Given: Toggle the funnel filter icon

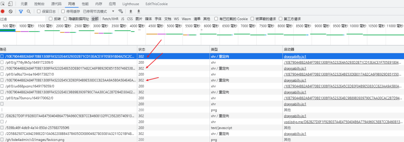Looking at the screenshot, I should tap(21, 11).
